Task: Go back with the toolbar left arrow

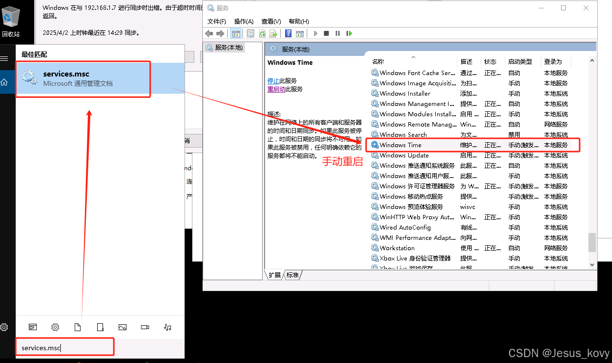Action: pos(209,33)
